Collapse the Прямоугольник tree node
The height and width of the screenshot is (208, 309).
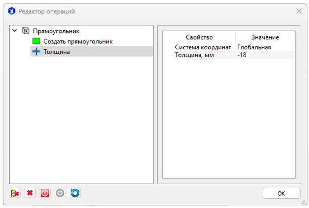(15, 31)
